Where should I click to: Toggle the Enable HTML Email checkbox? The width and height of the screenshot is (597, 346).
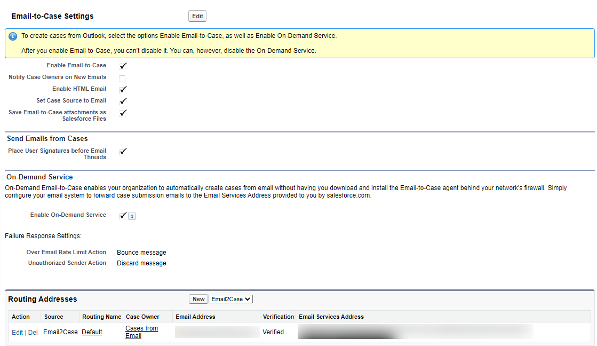123,89
